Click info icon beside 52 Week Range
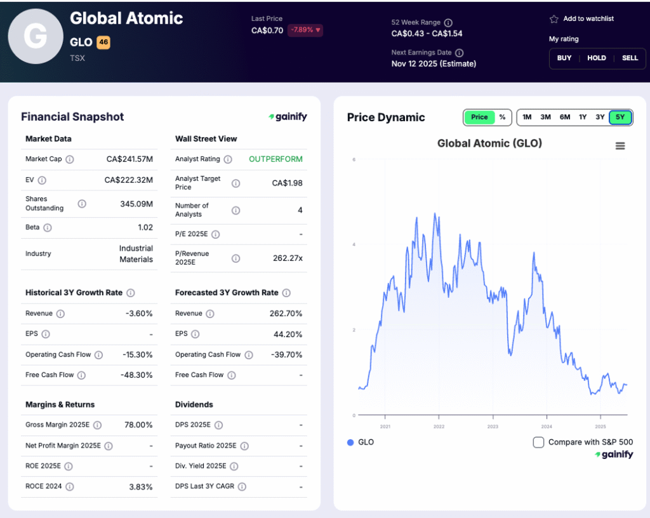This screenshot has height=518, width=650. pyautogui.click(x=448, y=23)
